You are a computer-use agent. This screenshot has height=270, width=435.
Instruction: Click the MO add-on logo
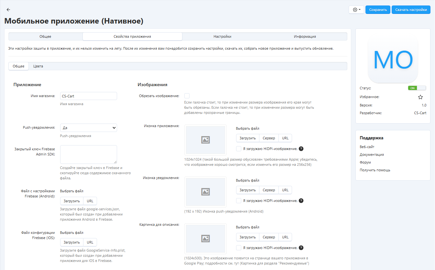click(x=393, y=60)
